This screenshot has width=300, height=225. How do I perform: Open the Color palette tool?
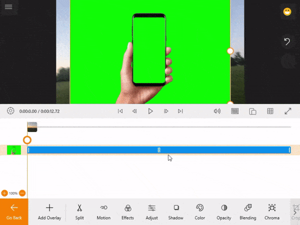(199, 212)
